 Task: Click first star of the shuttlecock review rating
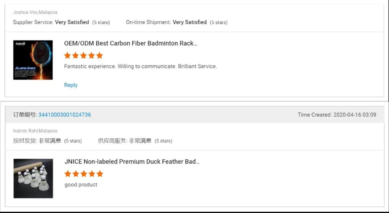coord(67,174)
